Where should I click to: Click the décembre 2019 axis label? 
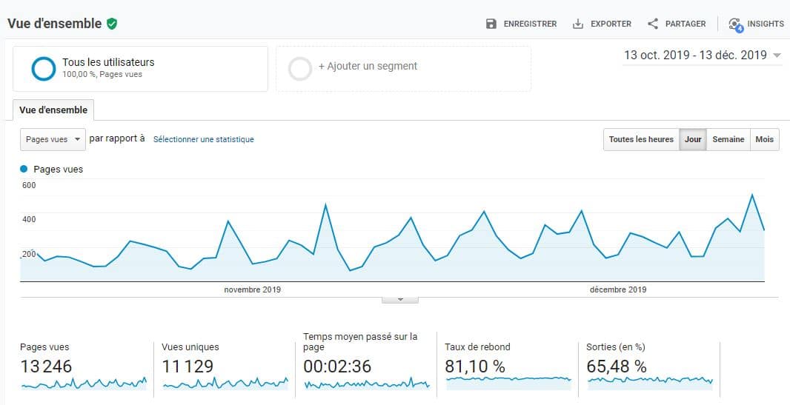[x=618, y=289]
